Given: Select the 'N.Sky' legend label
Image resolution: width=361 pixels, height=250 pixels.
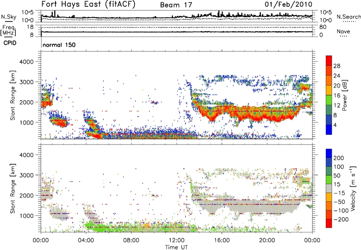Looking at the screenshot, I should [x=9, y=17].
